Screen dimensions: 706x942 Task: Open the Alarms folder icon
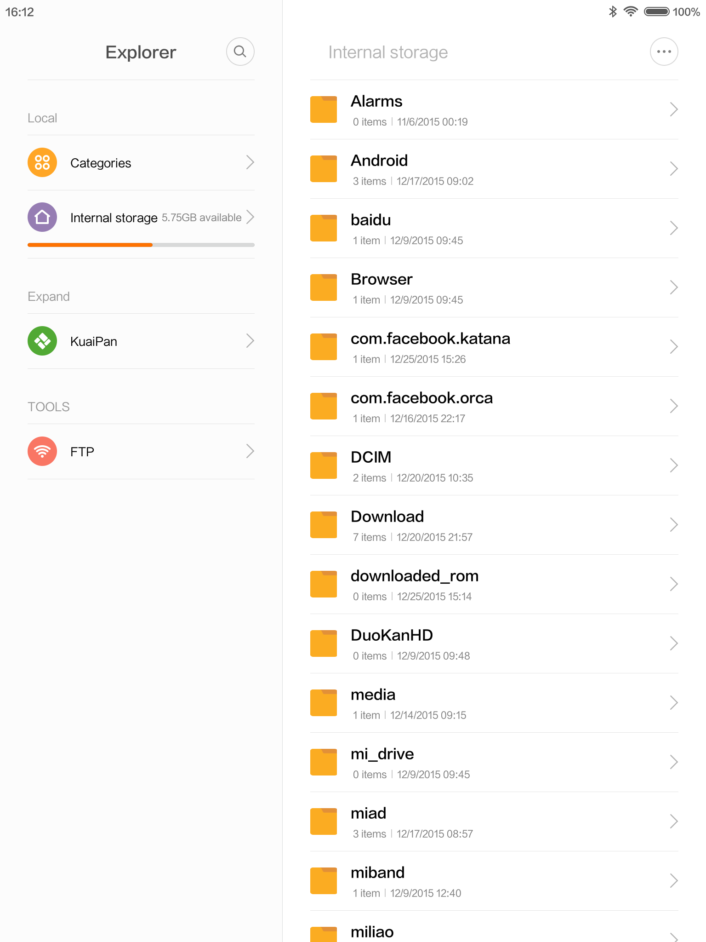click(x=324, y=109)
